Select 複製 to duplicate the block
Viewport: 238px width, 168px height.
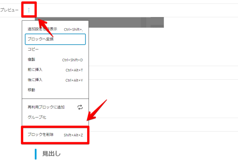point(31,60)
